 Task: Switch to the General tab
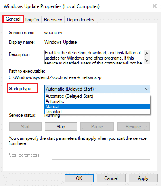13,19
